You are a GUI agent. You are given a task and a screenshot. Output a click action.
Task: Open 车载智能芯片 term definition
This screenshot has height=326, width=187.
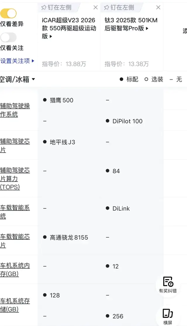15,241
